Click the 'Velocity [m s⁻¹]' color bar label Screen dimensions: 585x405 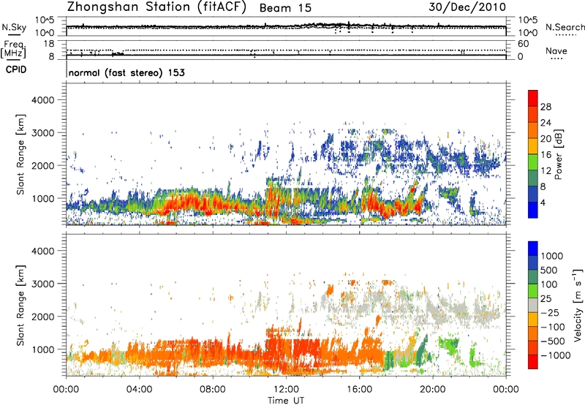(578, 305)
